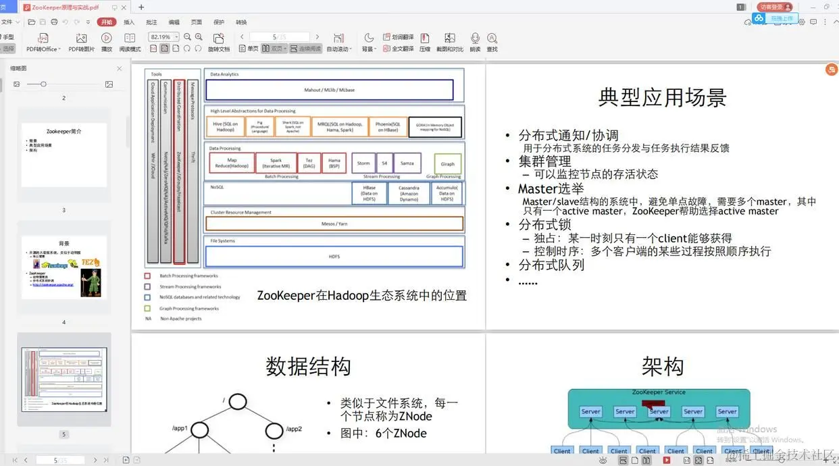The height and width of the screenshot is (466, 839).
Task: Click the red play icon in status bar
Action: tap(667, 460)
